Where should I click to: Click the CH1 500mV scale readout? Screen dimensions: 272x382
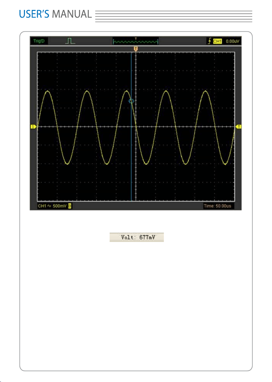(52, 206)
